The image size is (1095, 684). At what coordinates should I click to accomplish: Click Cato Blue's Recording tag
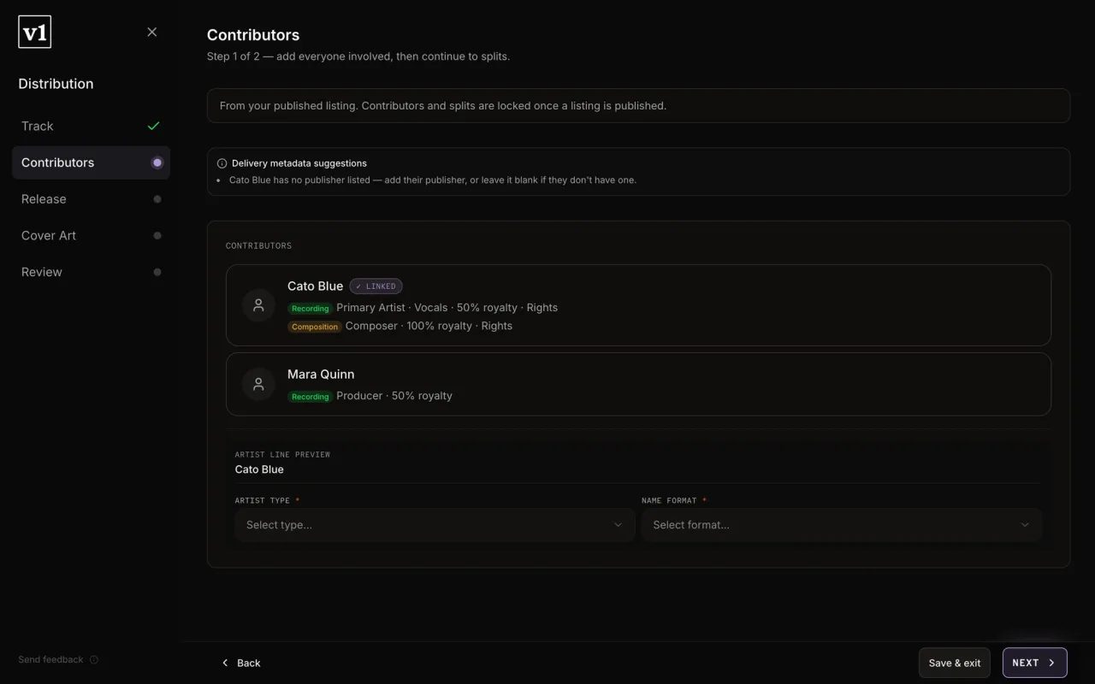click(x=310, y=309)
